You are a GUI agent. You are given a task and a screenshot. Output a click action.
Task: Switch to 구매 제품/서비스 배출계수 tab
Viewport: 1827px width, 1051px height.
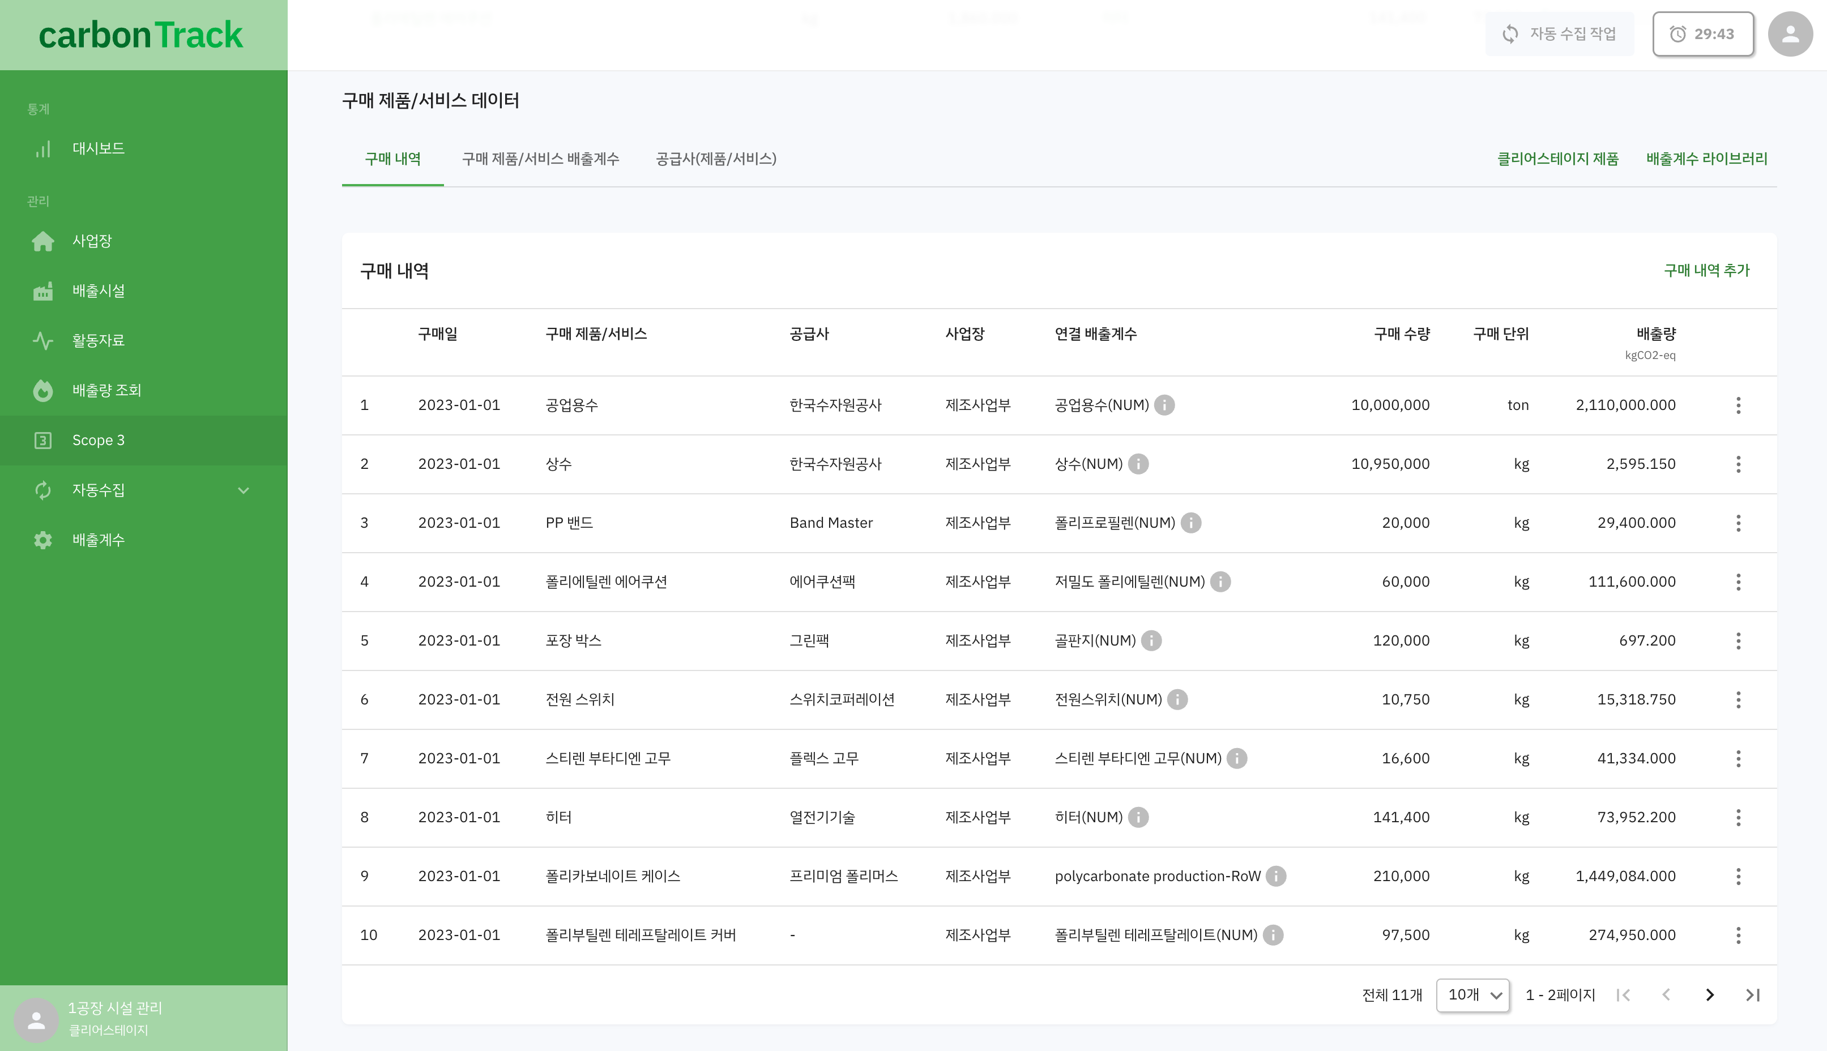click(541, 159)
